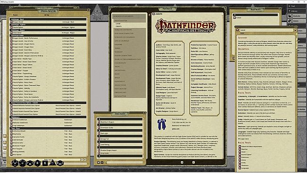
Task: Click the Kobold name field
Action: point(266,30)
